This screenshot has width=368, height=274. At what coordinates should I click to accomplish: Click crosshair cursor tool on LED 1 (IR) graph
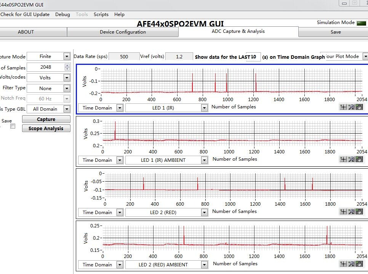pos(344,107)
